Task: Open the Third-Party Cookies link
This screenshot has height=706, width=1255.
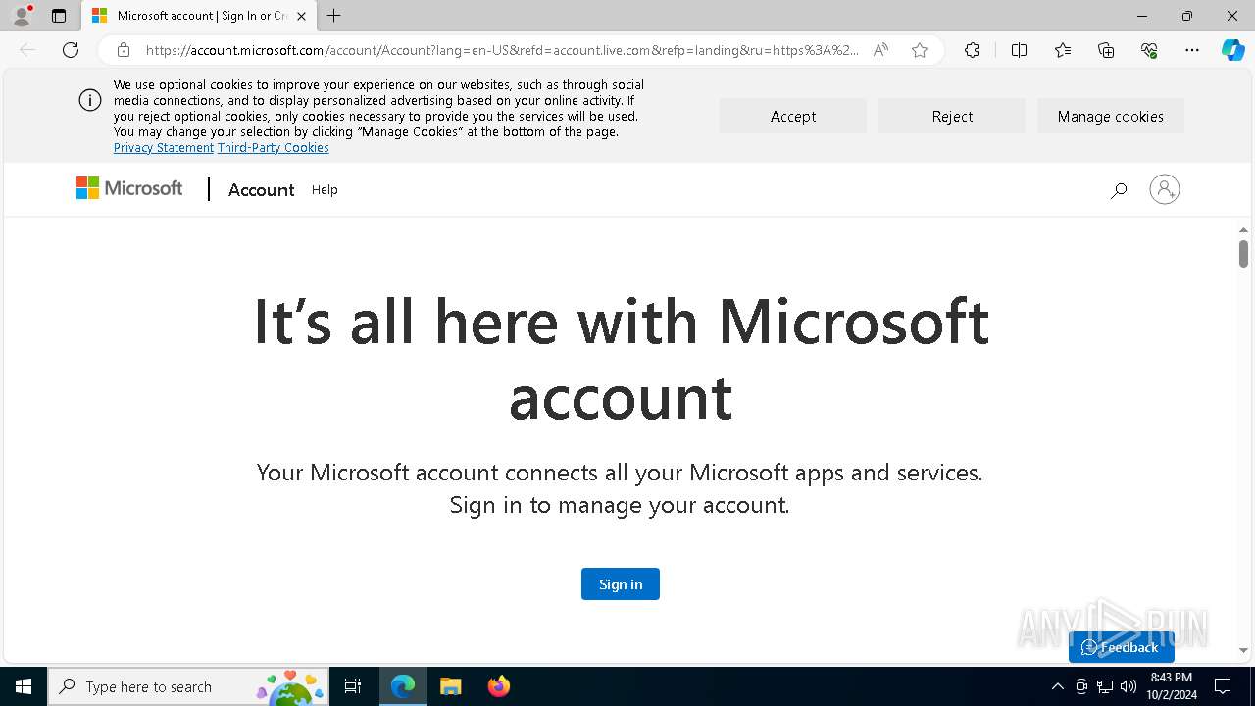Action: [274, 148]
